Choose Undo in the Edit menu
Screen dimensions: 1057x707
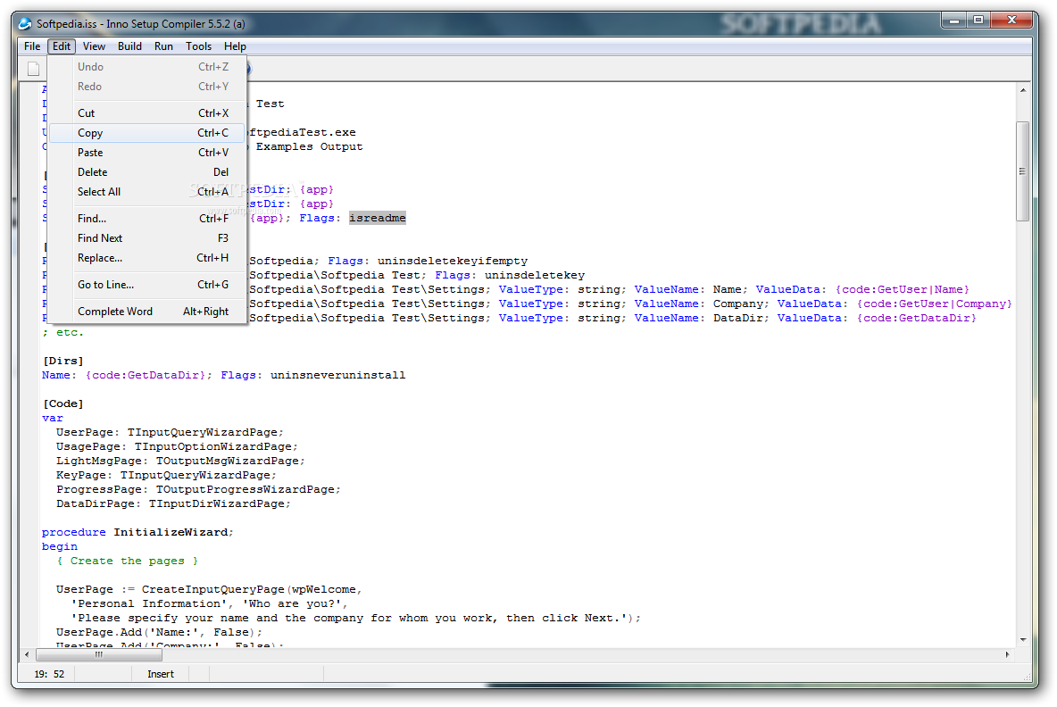(x=147, y=67)
